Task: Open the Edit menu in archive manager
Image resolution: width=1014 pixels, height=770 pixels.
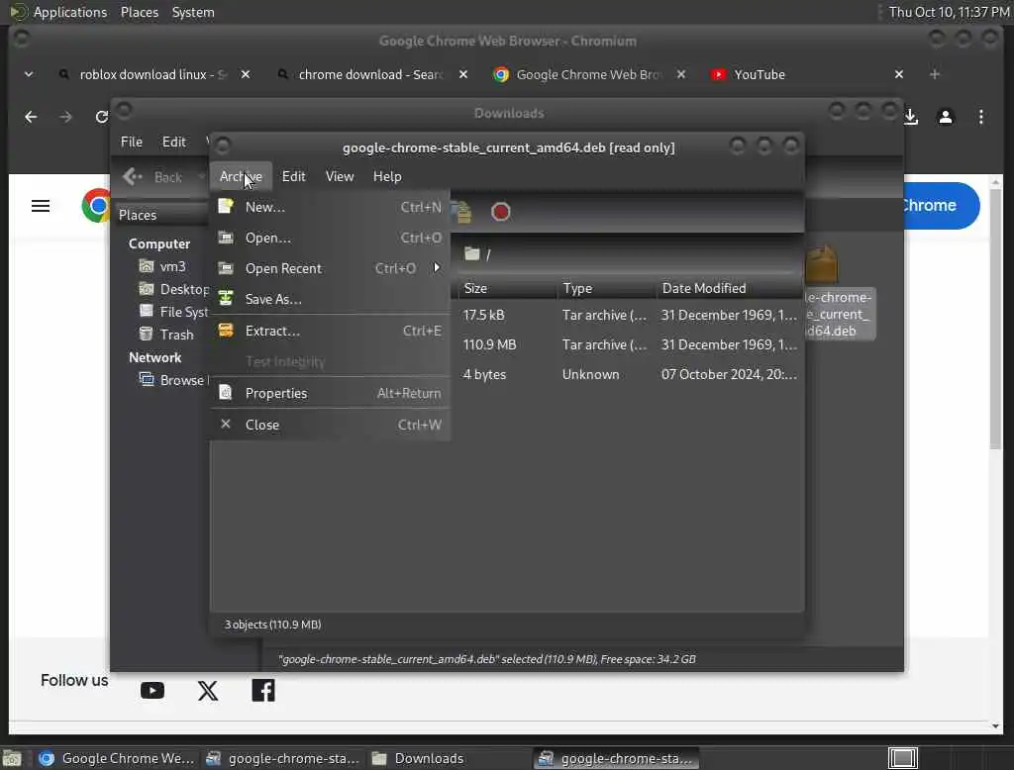Action: (x=293, y=176)
